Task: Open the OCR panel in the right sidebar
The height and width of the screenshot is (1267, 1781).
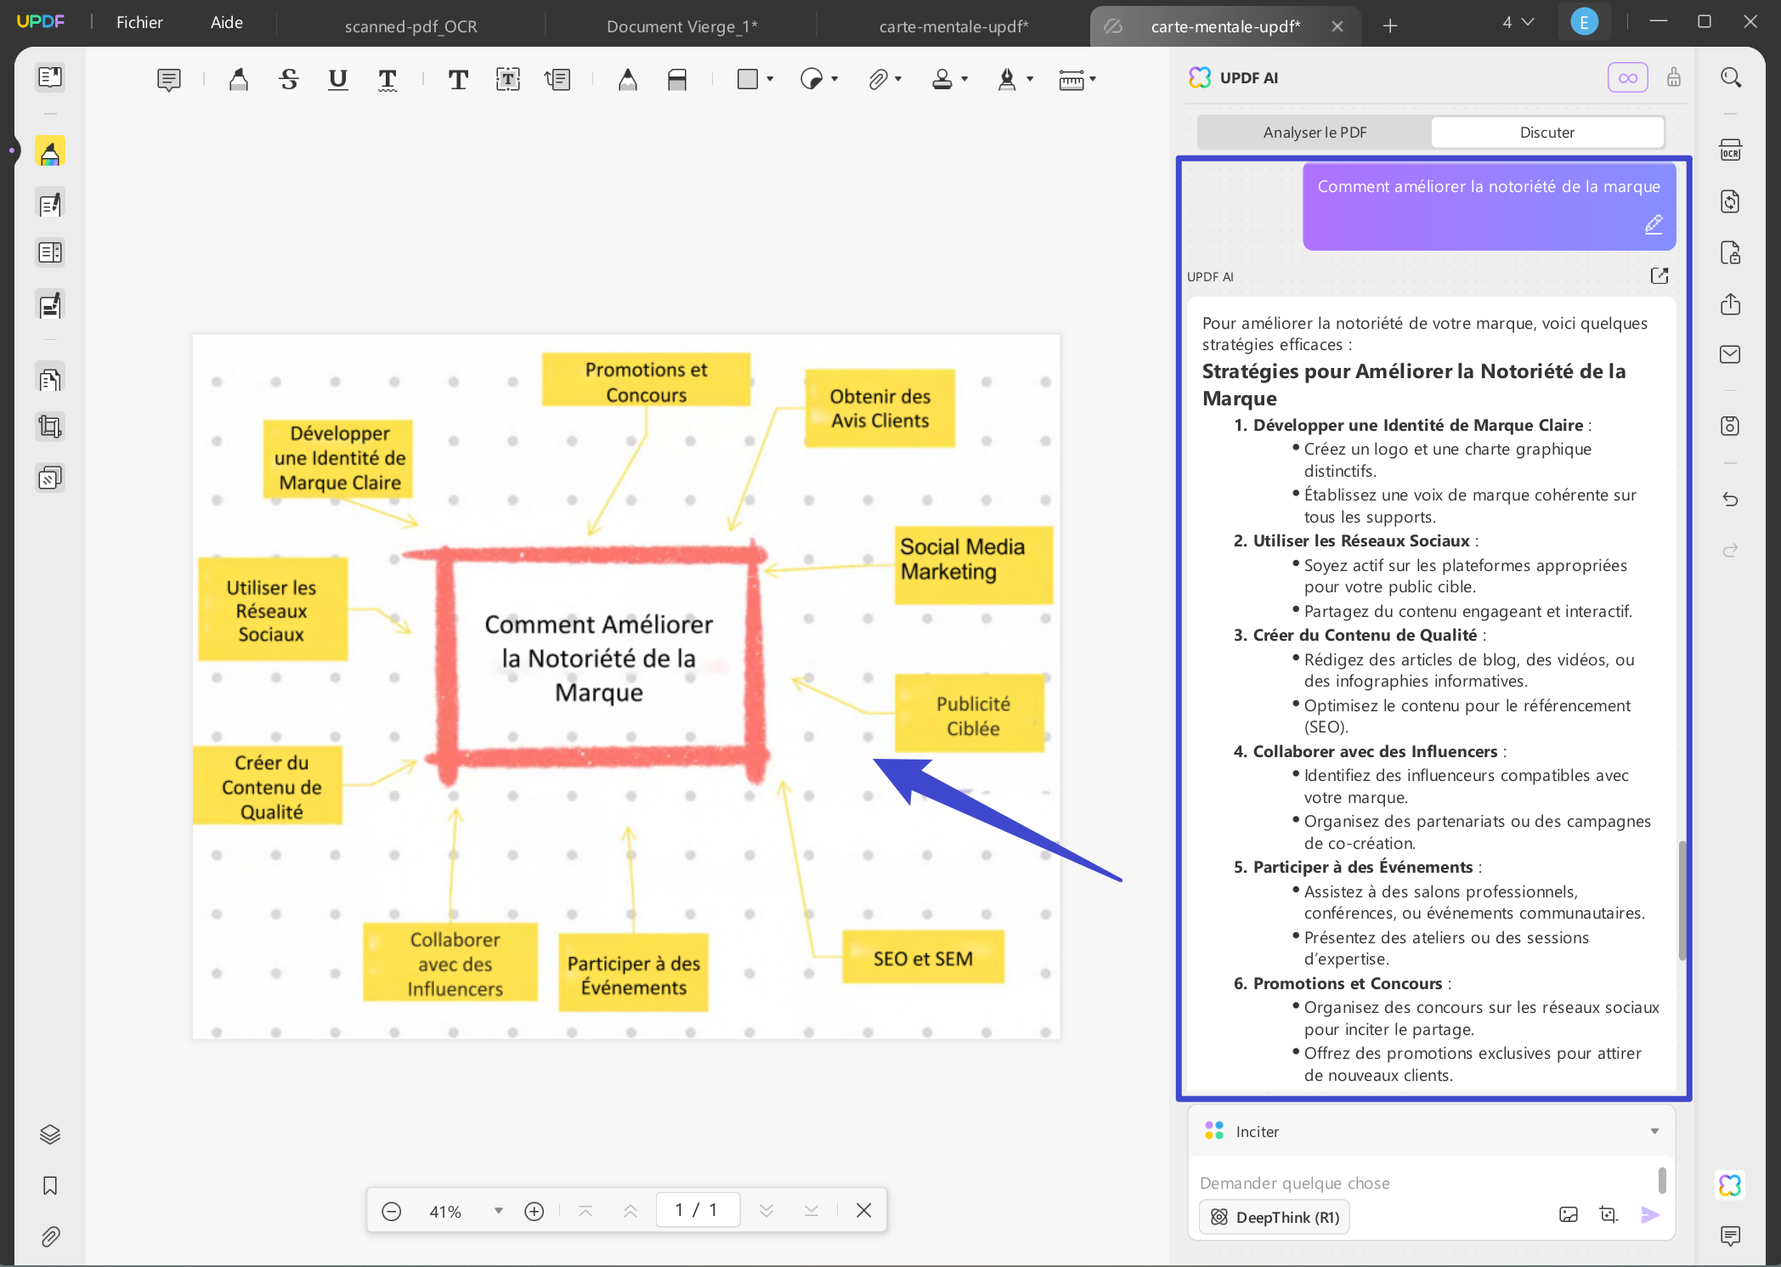Action: [1732, 149]
